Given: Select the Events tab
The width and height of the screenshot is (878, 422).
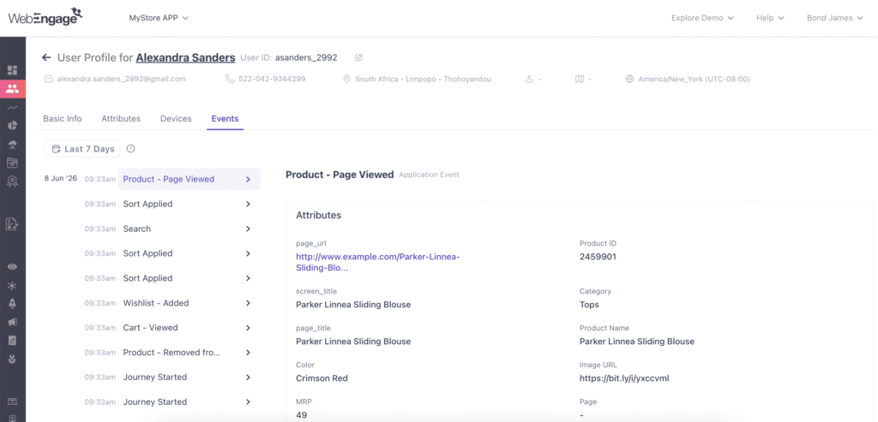Looking at the screenshot, I should click(x=226, y=118).
